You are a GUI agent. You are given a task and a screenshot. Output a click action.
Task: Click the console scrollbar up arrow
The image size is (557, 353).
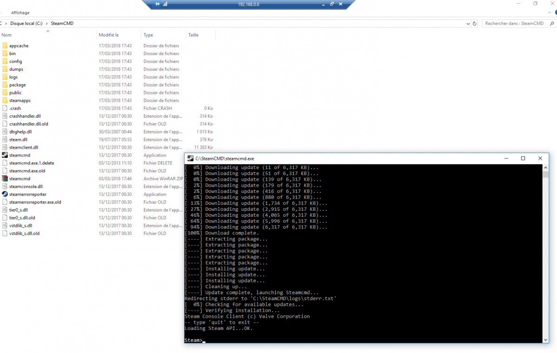click(x=545, y=167)
